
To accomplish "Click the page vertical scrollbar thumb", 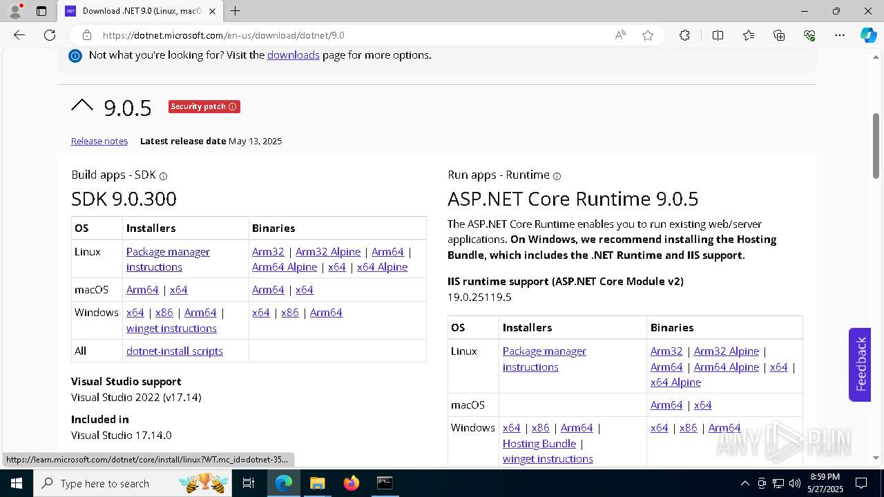I will (876, 146).
